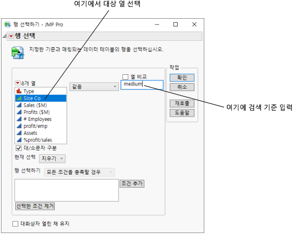Image resolution: width=299 pixels, height=234 pixels.
Task: Click the ordinal icon next to Size Co
Action: click(19, 98)
